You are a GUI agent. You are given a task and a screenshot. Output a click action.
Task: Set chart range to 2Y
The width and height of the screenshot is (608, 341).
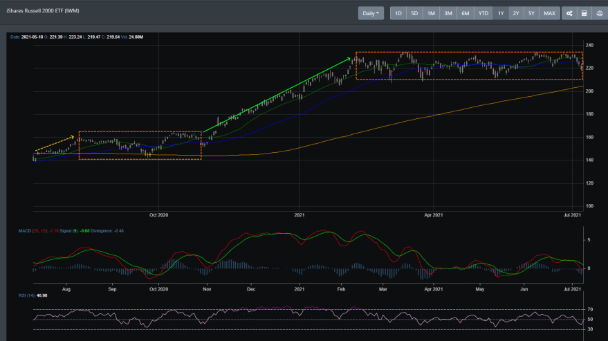(516, 13)
